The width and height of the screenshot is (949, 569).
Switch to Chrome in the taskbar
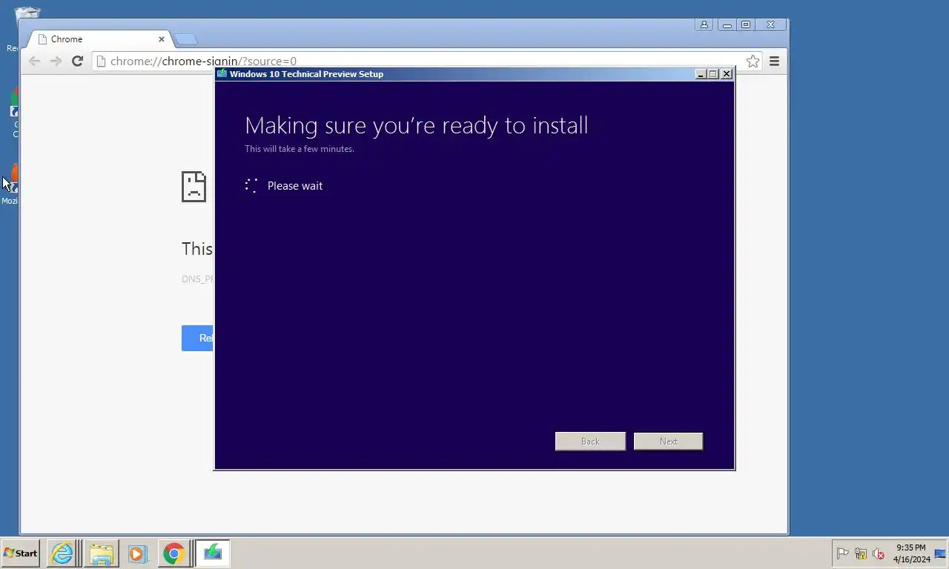174,553
